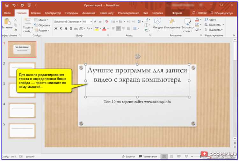Toggle italic formatting (К)
The height and width of the screenshot is (161, 239).
point(61,28)
